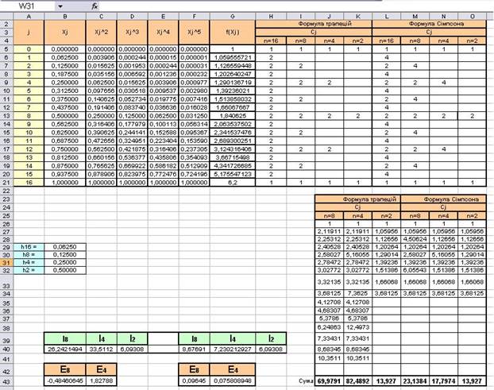Click the orange Xj header cell

pyautogui.click(x=65, y=32)
